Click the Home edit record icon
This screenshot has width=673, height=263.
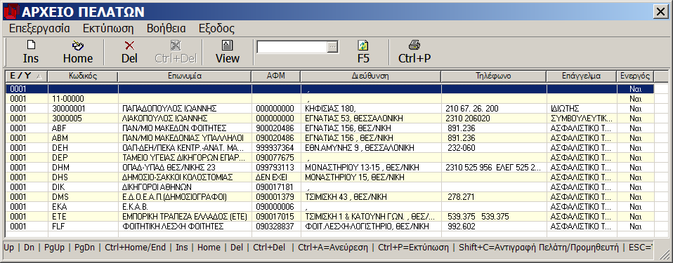[x=78, y=45]
